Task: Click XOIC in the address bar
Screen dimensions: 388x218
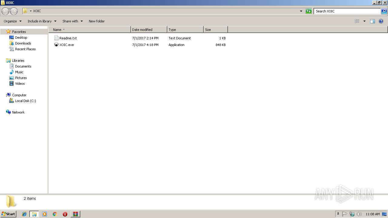Action: point(37,11)
